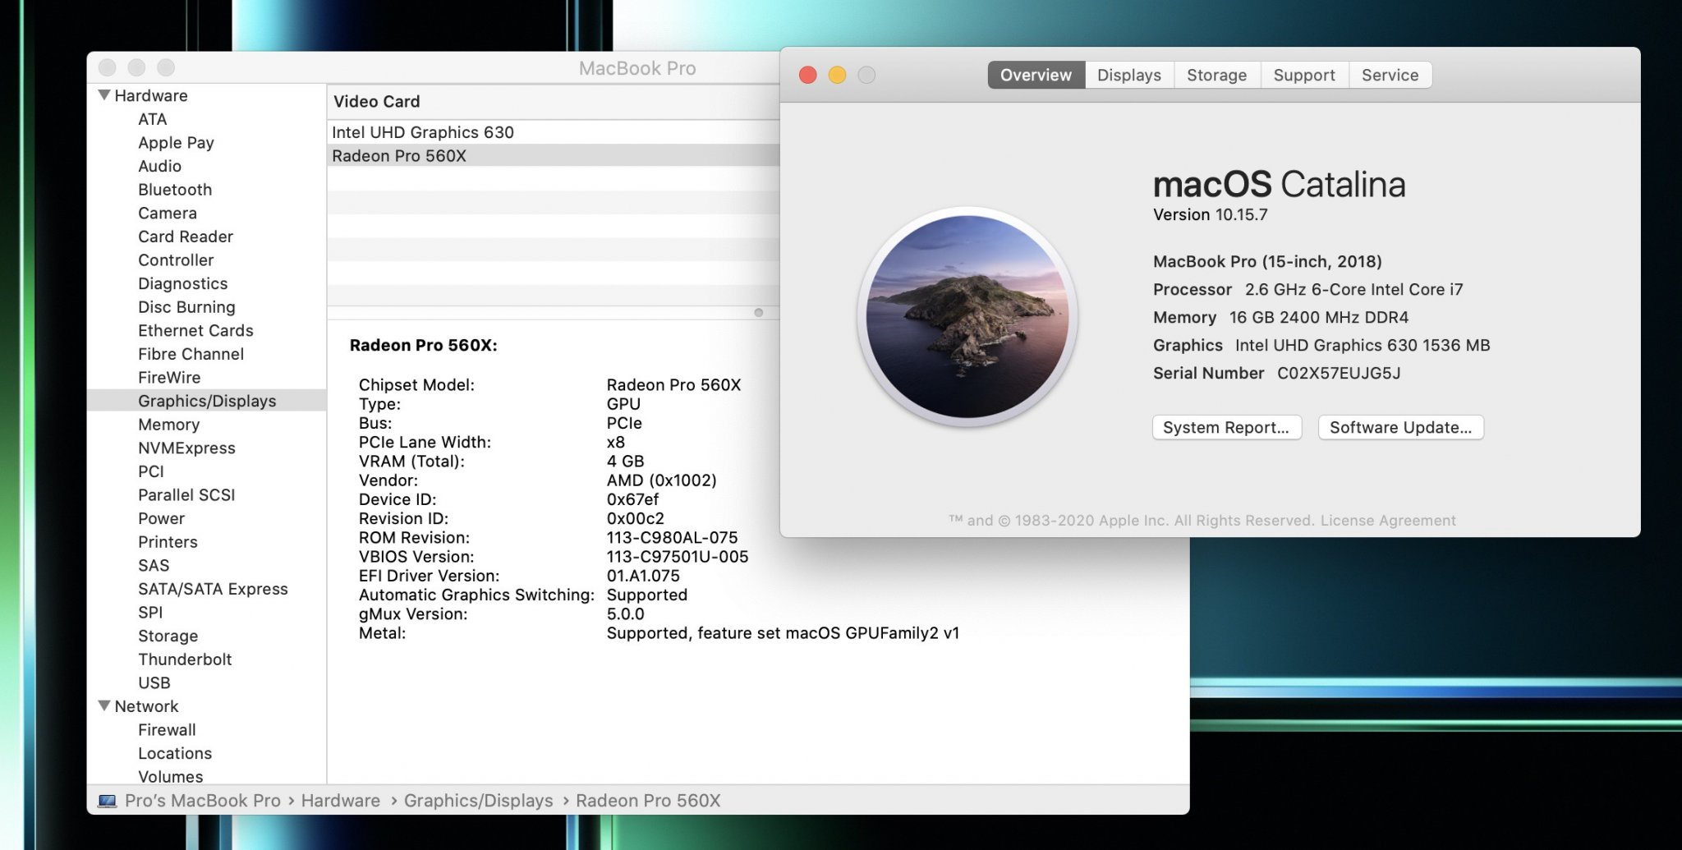Select Volumes under Network

[x=170, y=776]
